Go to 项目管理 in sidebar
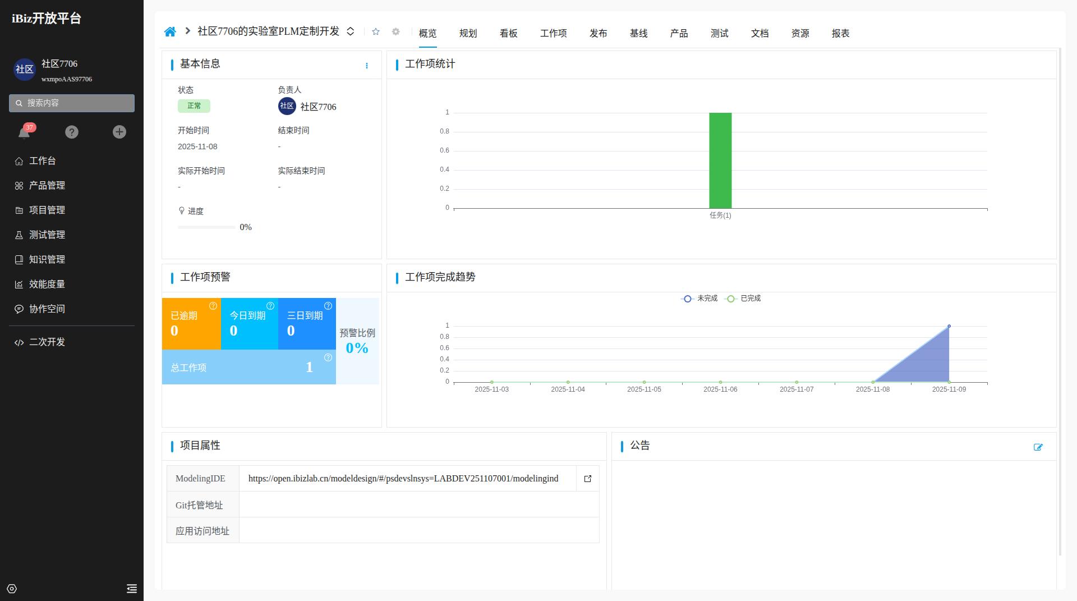This screenshot has height=601, width=1077. coord(47,210)
